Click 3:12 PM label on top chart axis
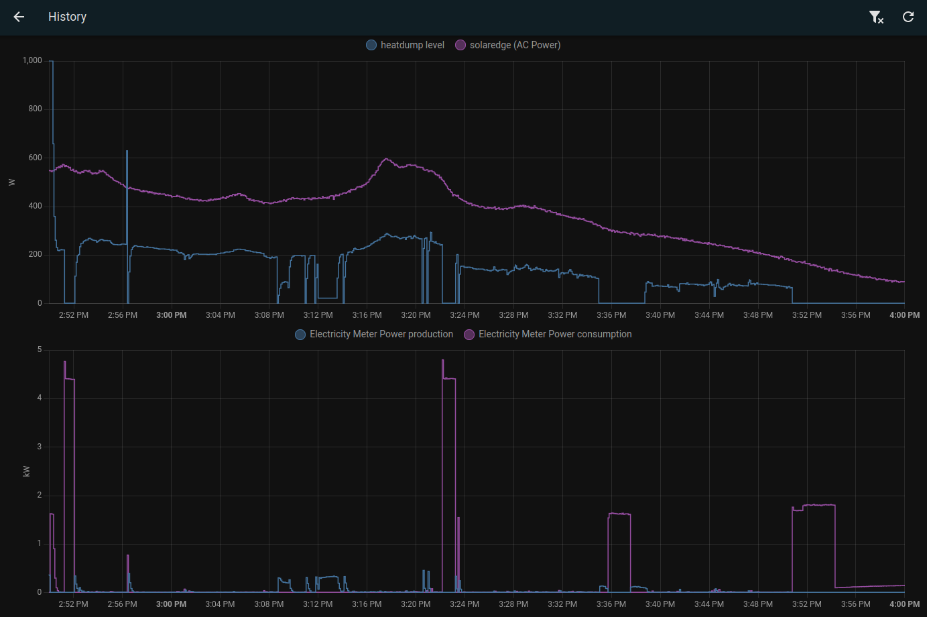 click(318, 315)
